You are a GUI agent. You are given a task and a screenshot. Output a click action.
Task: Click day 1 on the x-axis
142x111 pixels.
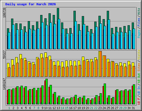(9, 108)
